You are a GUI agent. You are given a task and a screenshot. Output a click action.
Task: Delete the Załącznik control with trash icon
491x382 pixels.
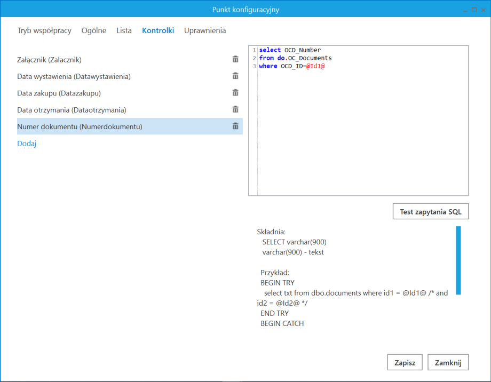point(235,59)
